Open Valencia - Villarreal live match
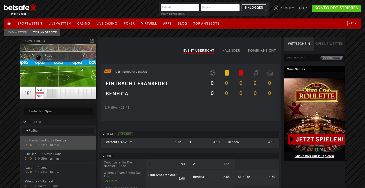This screenshot has width=365, height=188. (x=58, y=183)
